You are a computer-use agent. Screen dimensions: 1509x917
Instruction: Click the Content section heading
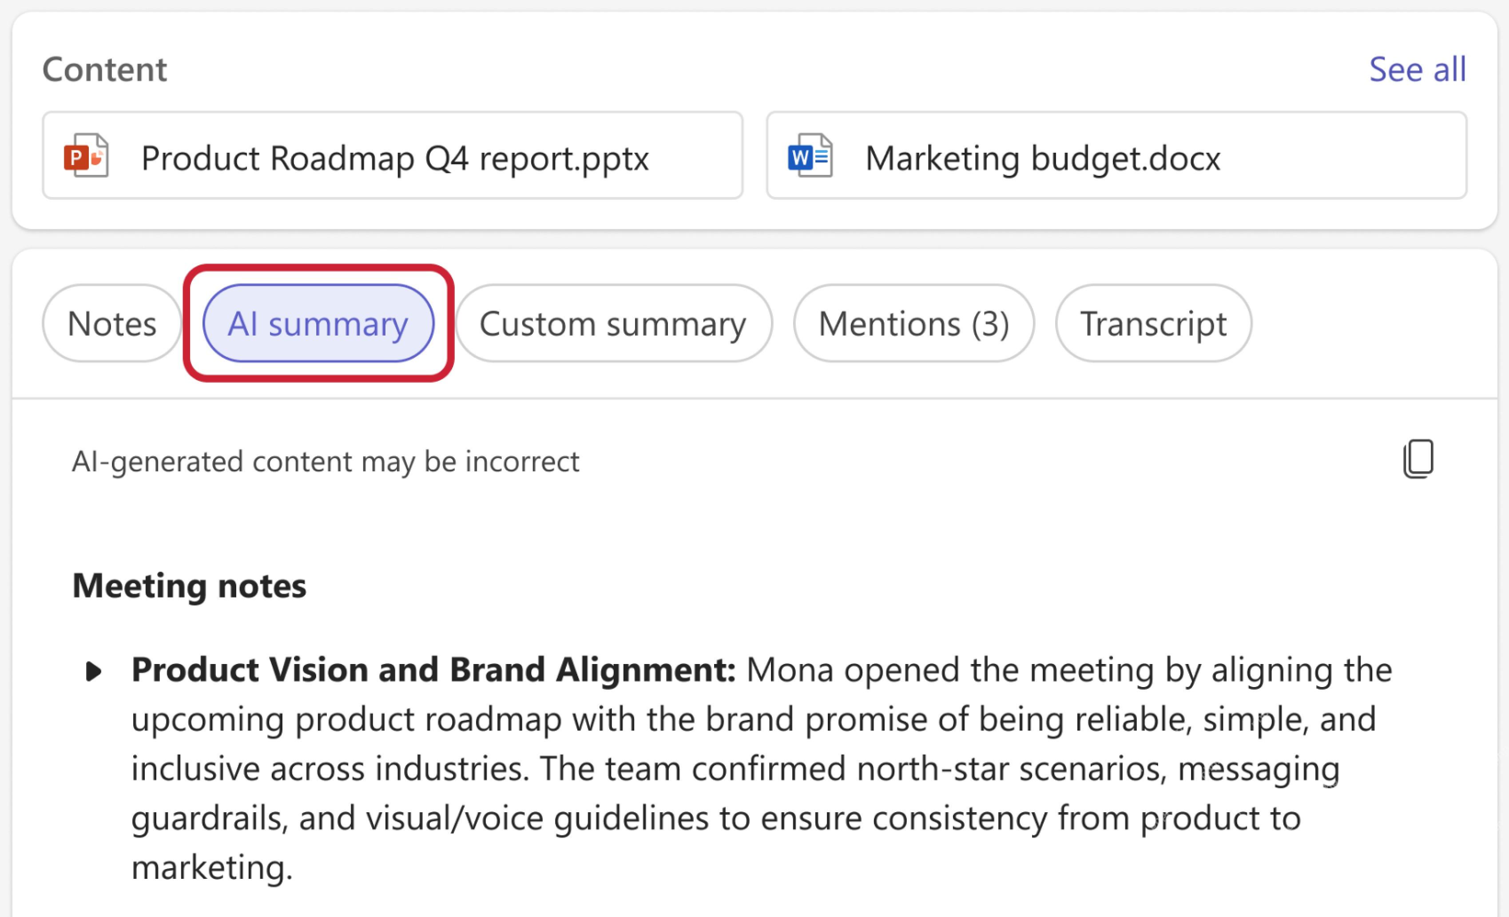tap(104, 69)
